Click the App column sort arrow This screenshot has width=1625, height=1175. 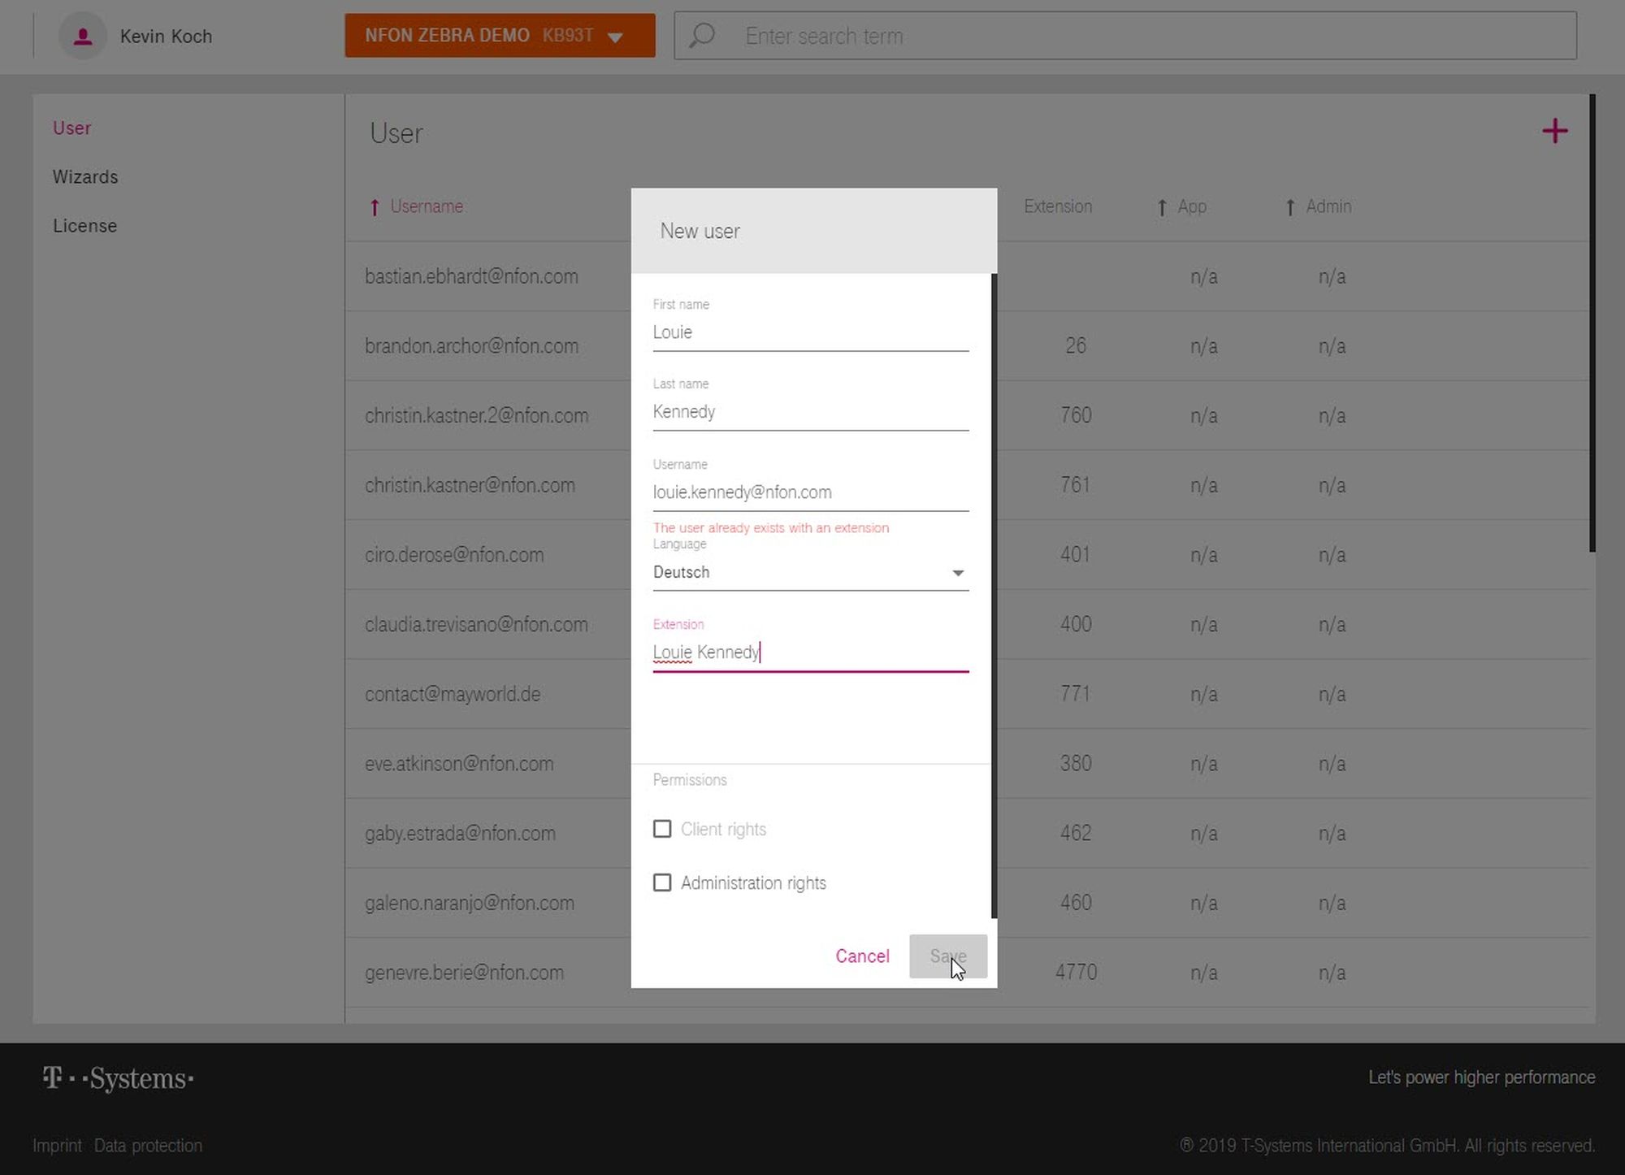(1162, 207)
